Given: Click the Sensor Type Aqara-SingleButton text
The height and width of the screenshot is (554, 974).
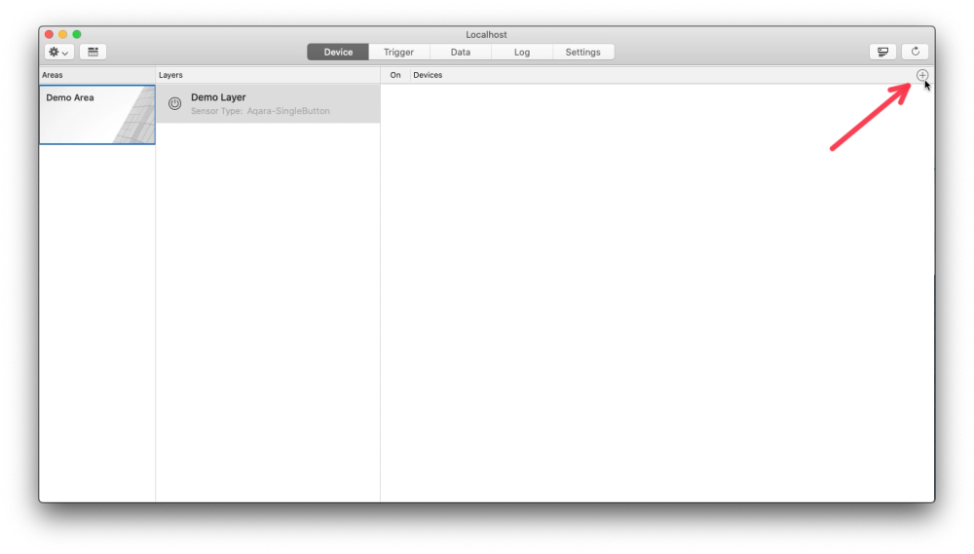Looking at the screenshot, I should coord(260,111).
